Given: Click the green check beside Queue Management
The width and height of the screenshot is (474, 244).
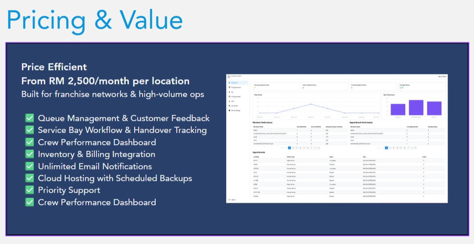Looking at the screenshot, I should pos(30,118).
